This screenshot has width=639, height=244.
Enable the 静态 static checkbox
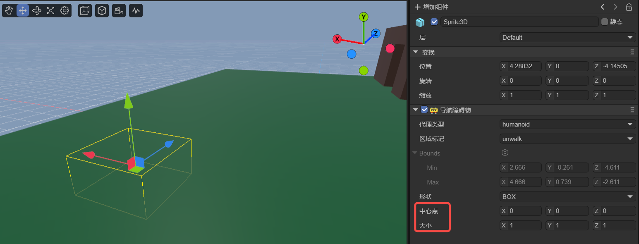pyautogui.click(x=605, y=22)
